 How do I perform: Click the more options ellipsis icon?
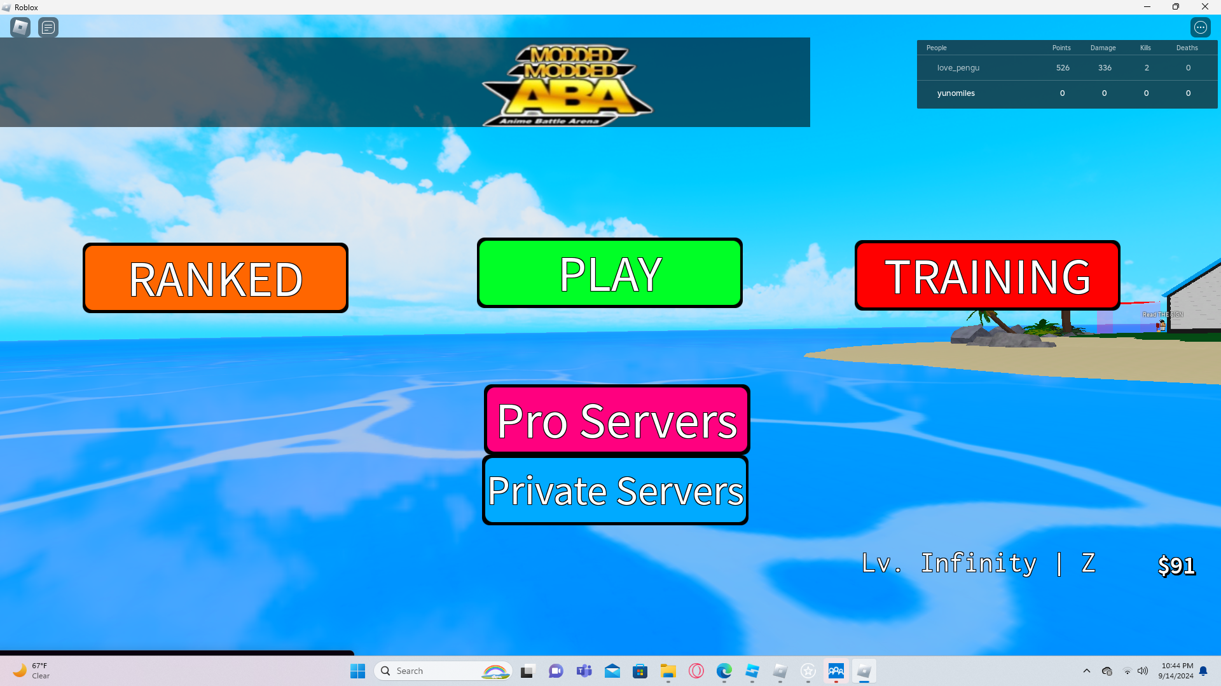coord(1200,27)
